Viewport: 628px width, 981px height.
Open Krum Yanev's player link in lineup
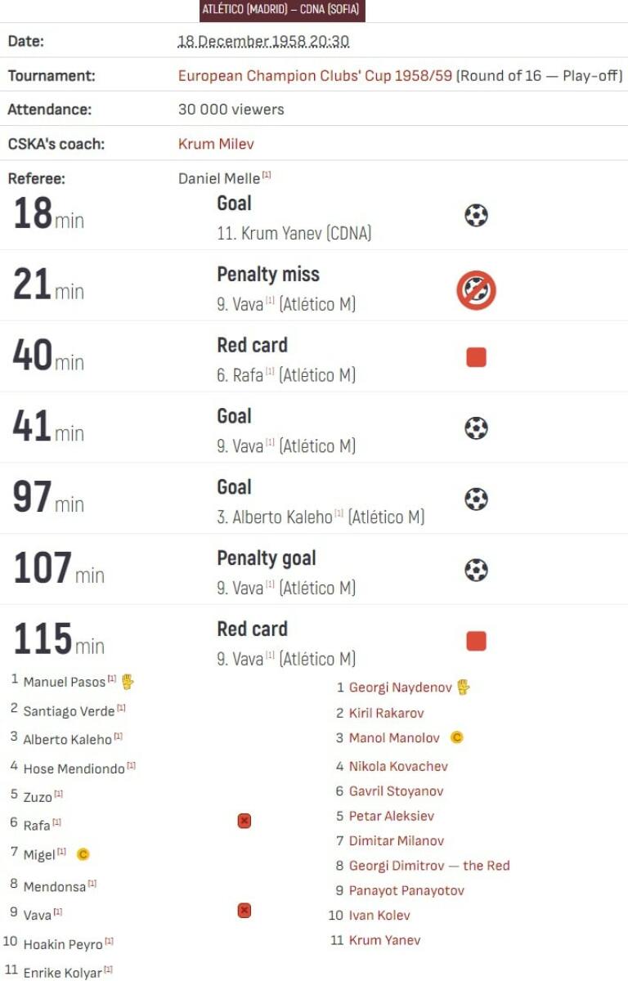pos(384,940)
